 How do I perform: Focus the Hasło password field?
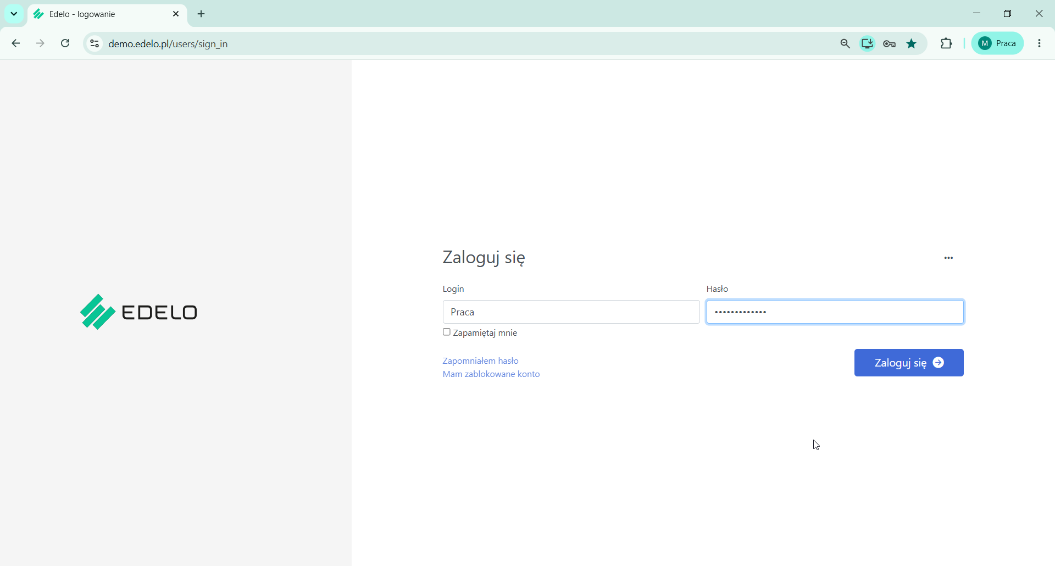pos(835,312)
